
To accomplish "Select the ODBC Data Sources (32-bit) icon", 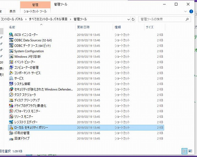I will click(11, 40).
